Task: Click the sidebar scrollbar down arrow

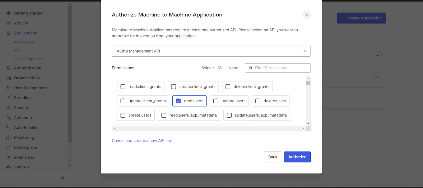Action: [70, 166]
